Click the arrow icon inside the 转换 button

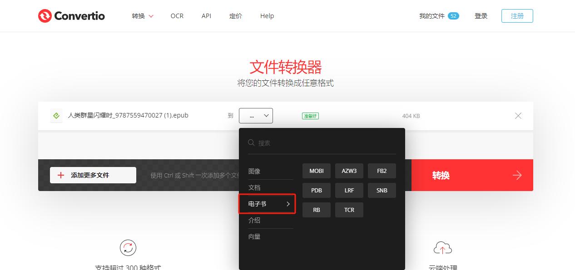[517, 175]
